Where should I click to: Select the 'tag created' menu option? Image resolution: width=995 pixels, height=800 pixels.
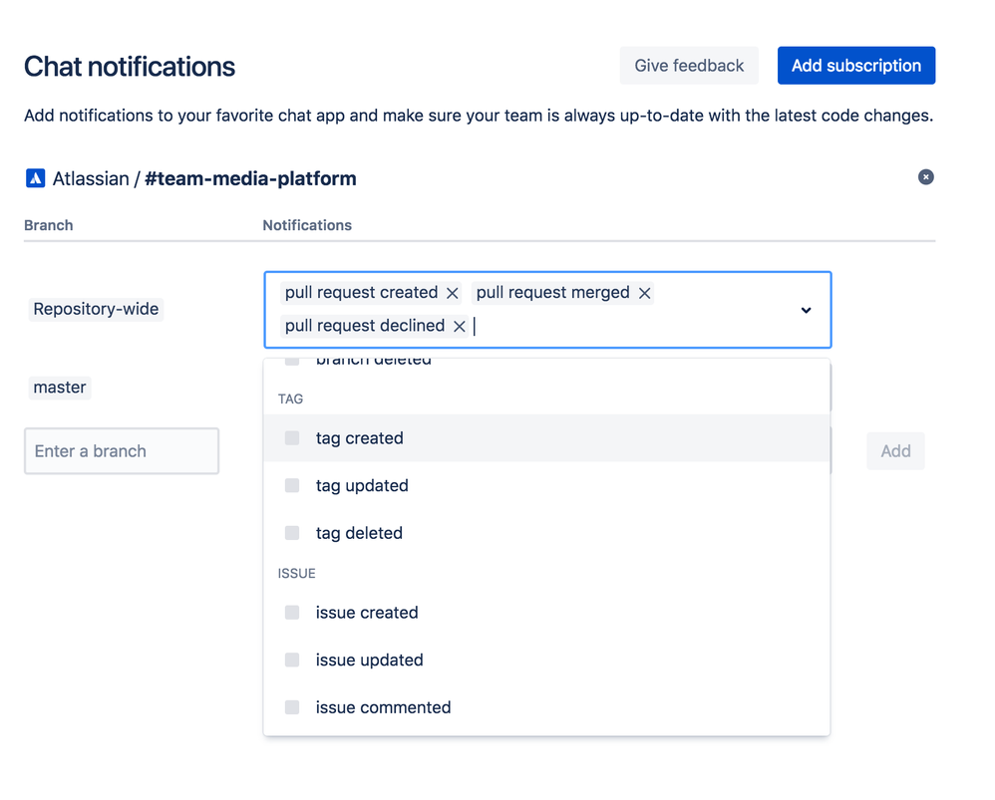coord(360,438)
